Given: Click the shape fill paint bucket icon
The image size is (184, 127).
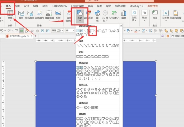Looking at the screenshot, I should pyautogui.click(x=136, y=31).
